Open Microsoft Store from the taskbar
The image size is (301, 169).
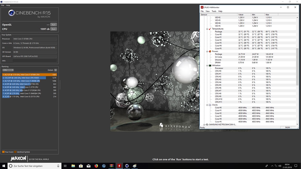81,166
